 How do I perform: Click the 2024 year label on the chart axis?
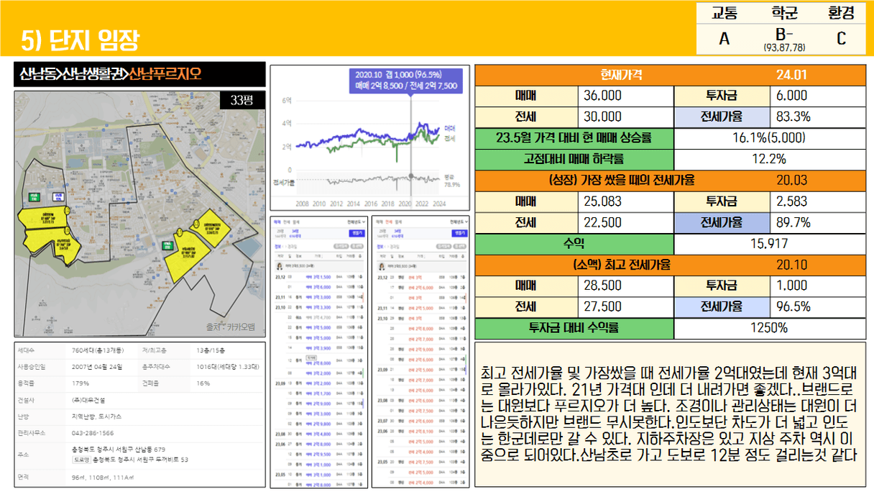click(x=439, y=204)
